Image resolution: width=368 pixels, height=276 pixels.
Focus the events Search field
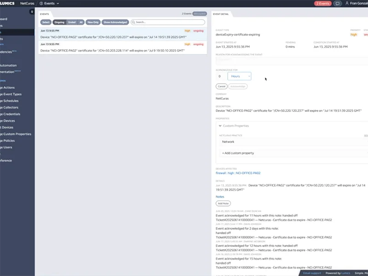click(168, 22)
